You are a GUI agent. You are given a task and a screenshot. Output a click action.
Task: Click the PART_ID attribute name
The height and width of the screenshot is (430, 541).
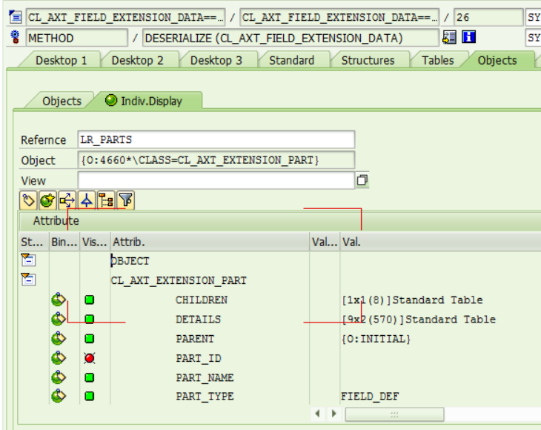pos(199,358)
